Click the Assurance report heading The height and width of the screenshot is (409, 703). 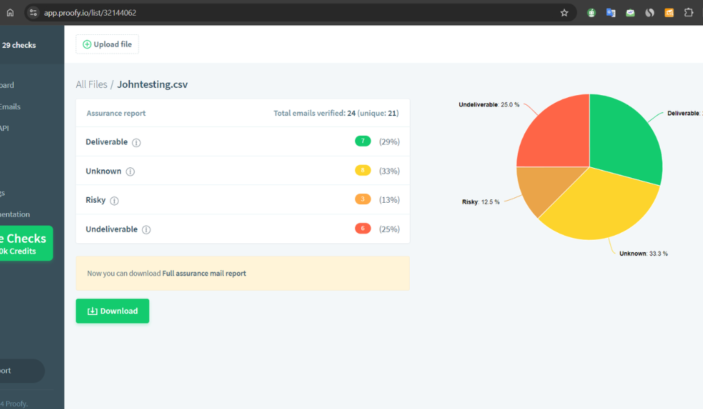click(116, 113)
